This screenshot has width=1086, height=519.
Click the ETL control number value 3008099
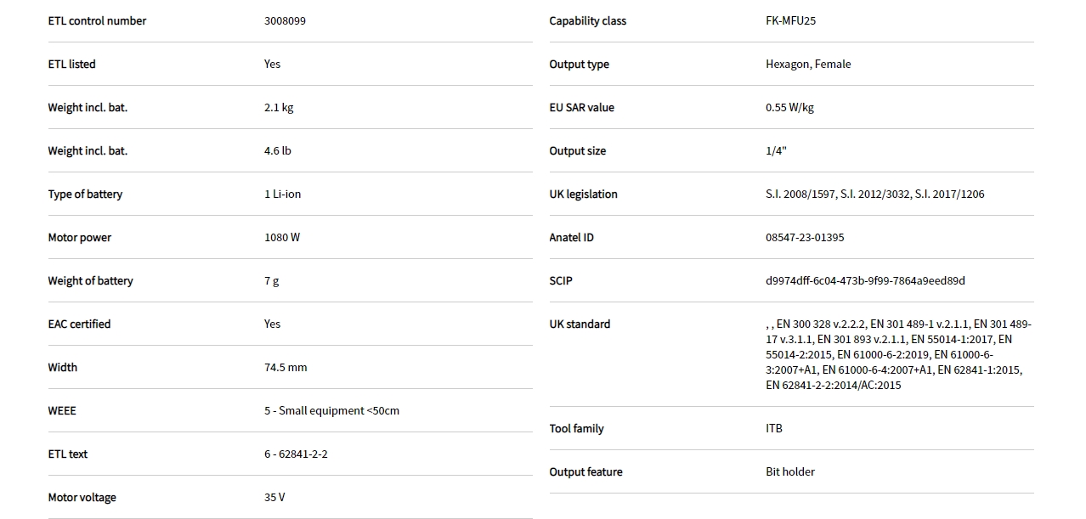285,21
